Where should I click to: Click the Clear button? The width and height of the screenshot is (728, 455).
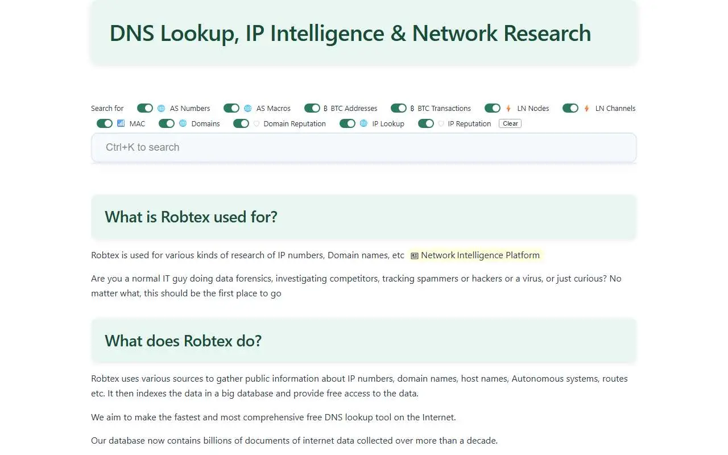click(510, 123)
